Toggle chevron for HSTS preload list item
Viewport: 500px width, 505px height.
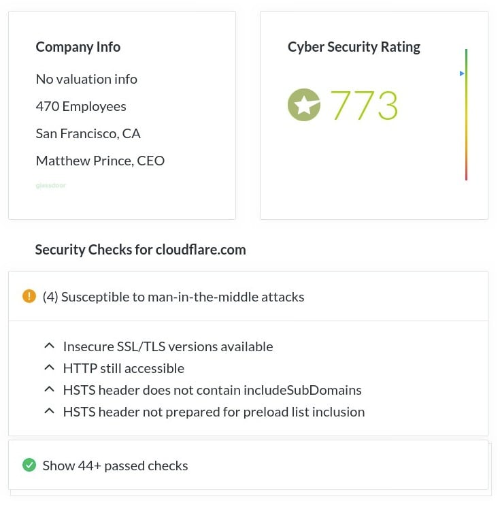[x=49, y=412]
